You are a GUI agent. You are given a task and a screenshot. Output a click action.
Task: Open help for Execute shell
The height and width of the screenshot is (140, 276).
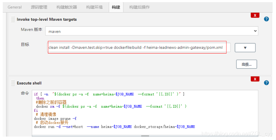266,83
